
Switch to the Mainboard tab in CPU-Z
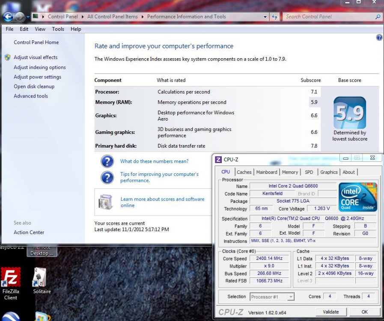point(266,172)
